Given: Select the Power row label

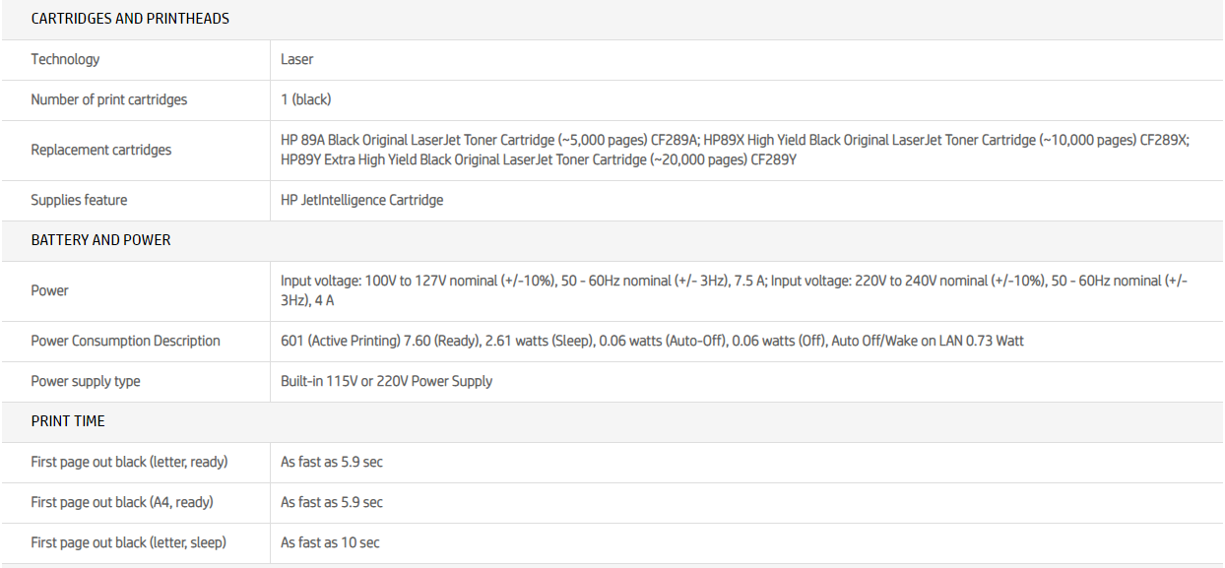Looking at the screenshot, I should click(x=49, y=290).
